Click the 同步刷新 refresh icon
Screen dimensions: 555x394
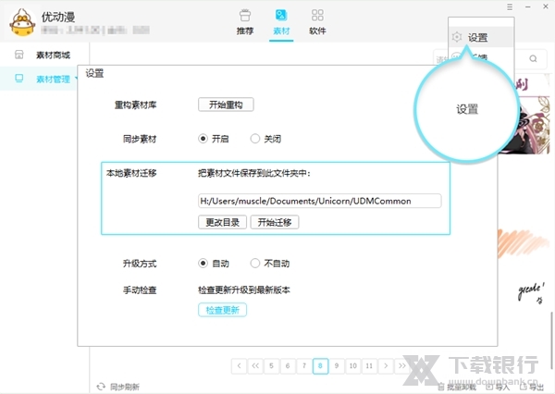[x=101, y=387]
